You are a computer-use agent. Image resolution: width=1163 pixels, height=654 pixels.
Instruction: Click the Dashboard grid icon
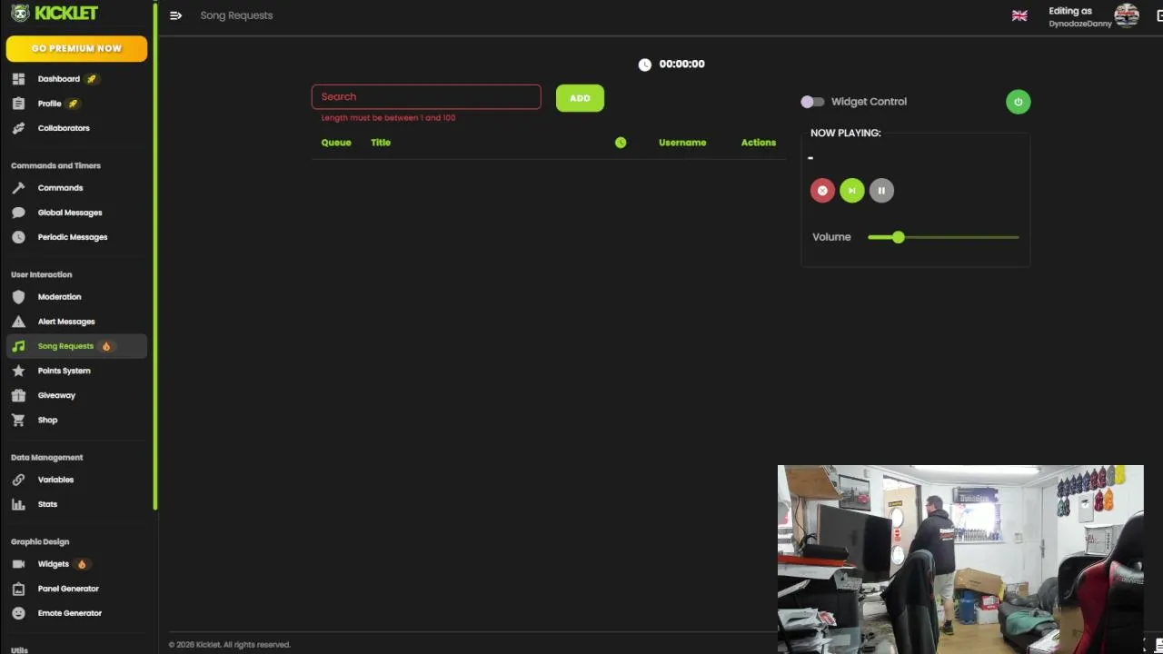point(18,79)
